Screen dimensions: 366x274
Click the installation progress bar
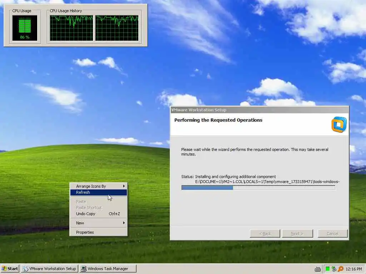pos(258,188)
